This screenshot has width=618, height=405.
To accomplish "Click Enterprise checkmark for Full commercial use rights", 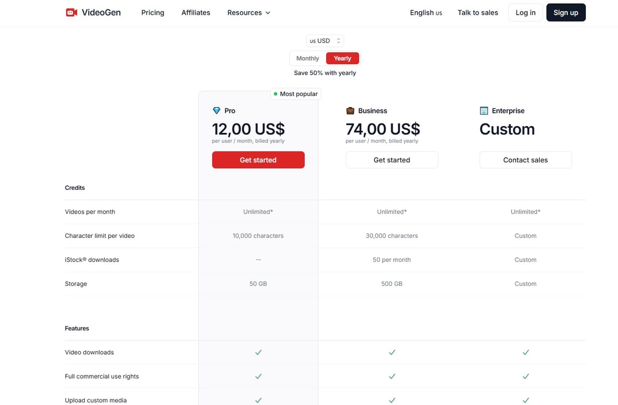I will click(525, 376).
